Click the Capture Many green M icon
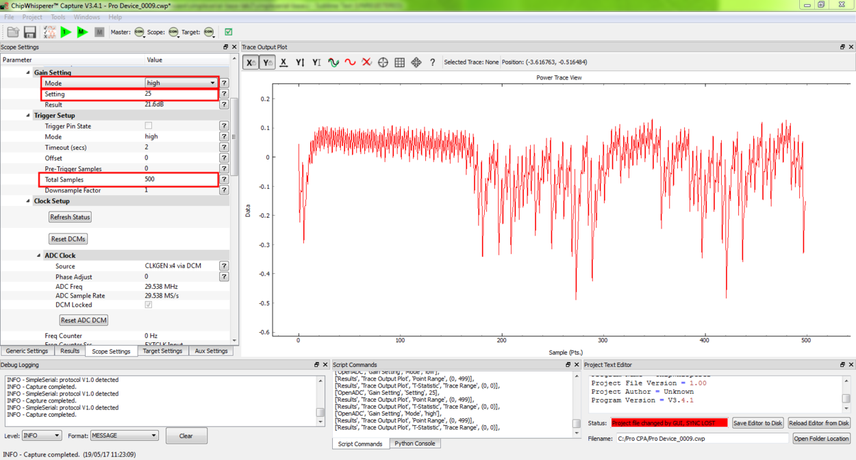 point(82,32)
